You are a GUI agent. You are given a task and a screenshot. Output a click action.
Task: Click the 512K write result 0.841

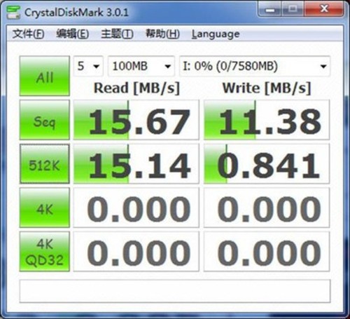click(x=267, y=163)
